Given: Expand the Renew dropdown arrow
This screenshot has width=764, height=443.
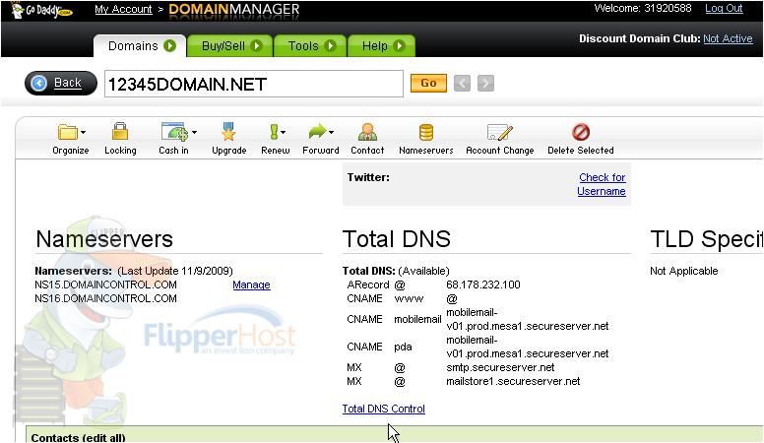Looking at the screenshot, I should 284,133.
